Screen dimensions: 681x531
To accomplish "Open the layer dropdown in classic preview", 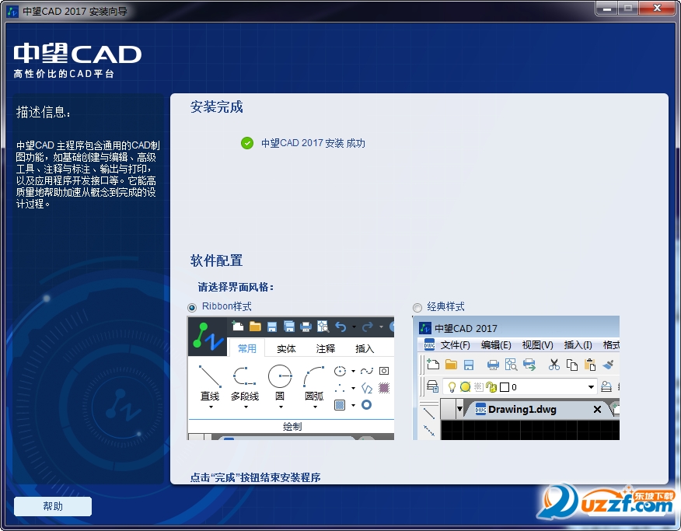I will pos(591,387).
